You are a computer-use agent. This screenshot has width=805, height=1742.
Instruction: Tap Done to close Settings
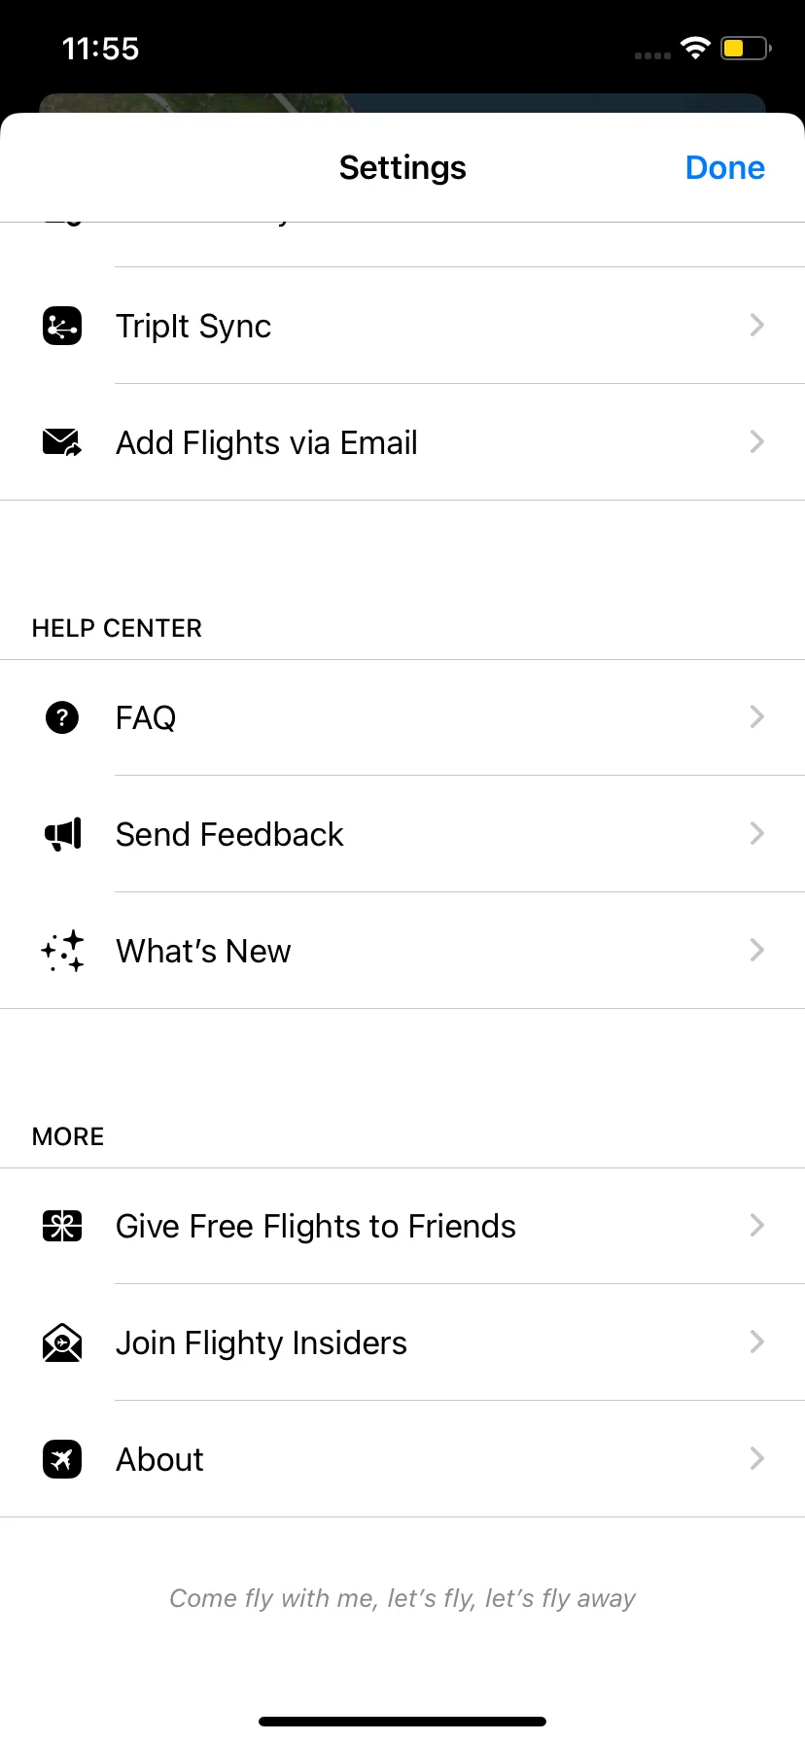725,167
